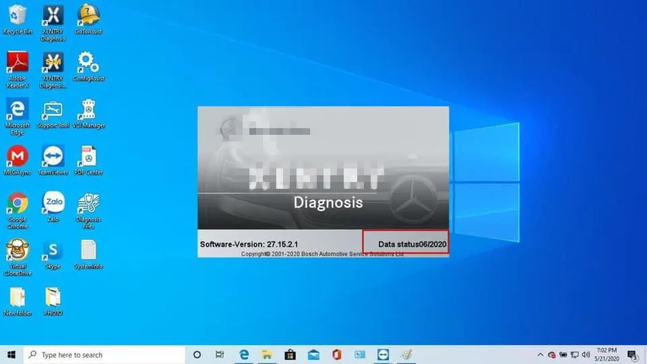Open notification Action Center icon
Image resolution: width=647 pixels, height=364 pixels.
point(633,355)
